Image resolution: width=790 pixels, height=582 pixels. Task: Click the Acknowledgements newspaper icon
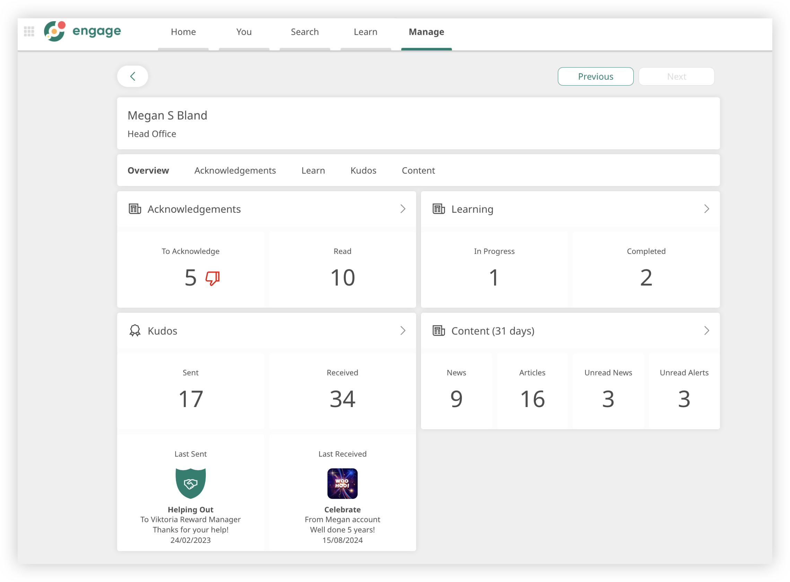tap(134, 209)
